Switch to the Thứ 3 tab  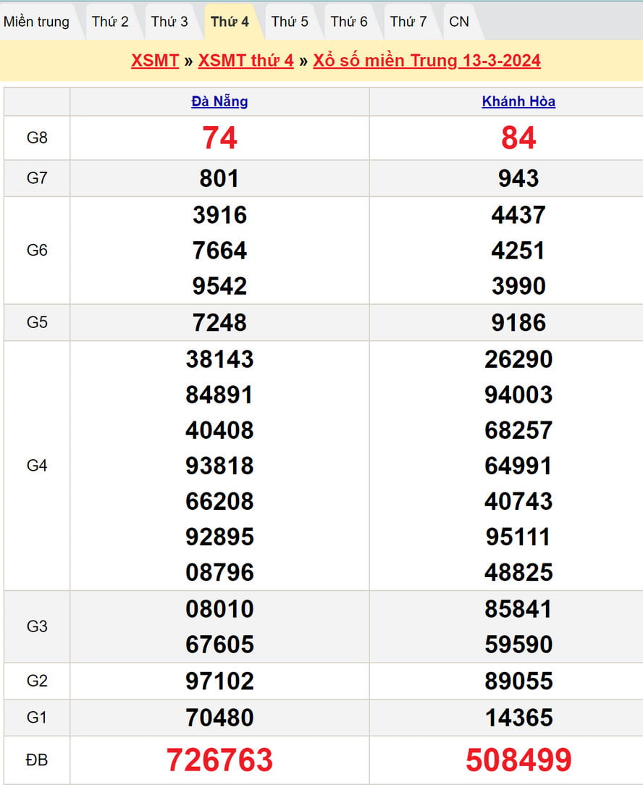point(169,22)
